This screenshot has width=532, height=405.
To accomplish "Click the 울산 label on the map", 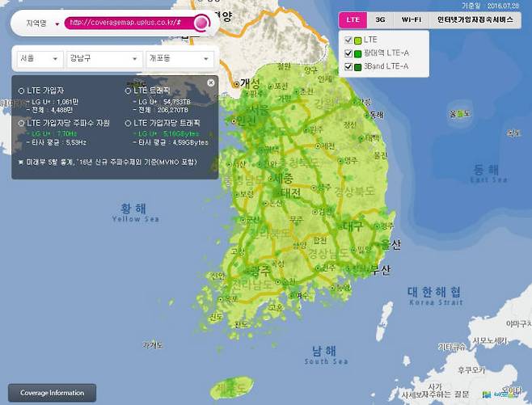I will point(391,244).
